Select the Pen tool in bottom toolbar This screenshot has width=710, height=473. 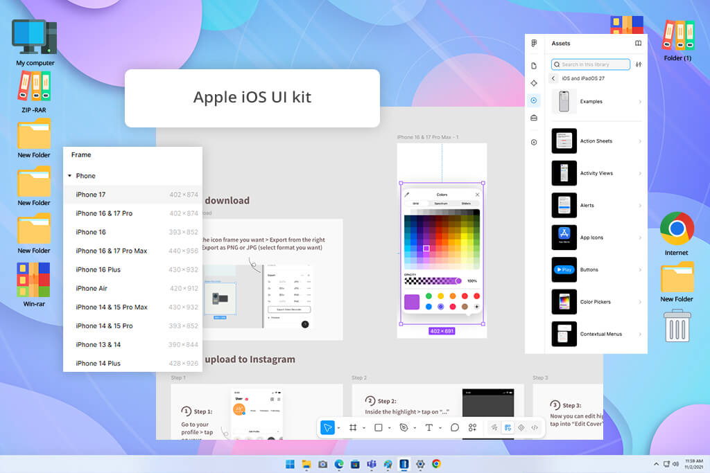pos(404,427)
